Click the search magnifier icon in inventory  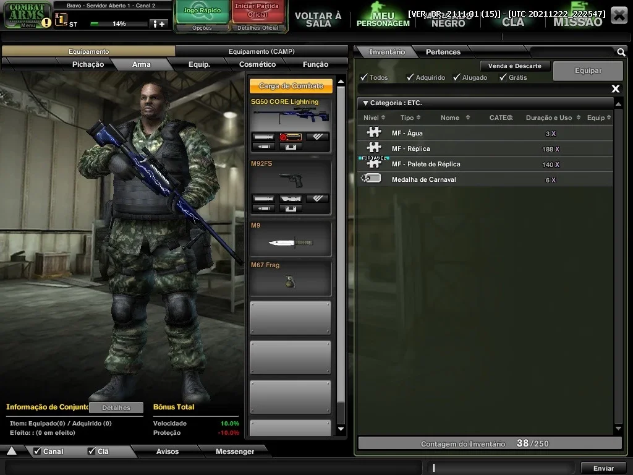pyautogui.click(x=621, y=52)
